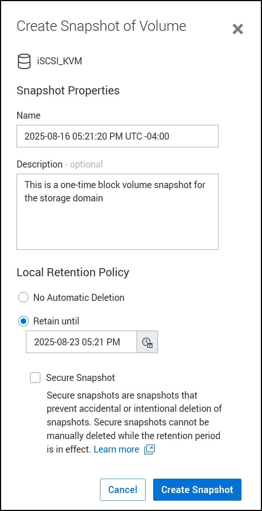Click the Cancel button
This screenshot has height=511, width=262.
click(x=123, y=490)
